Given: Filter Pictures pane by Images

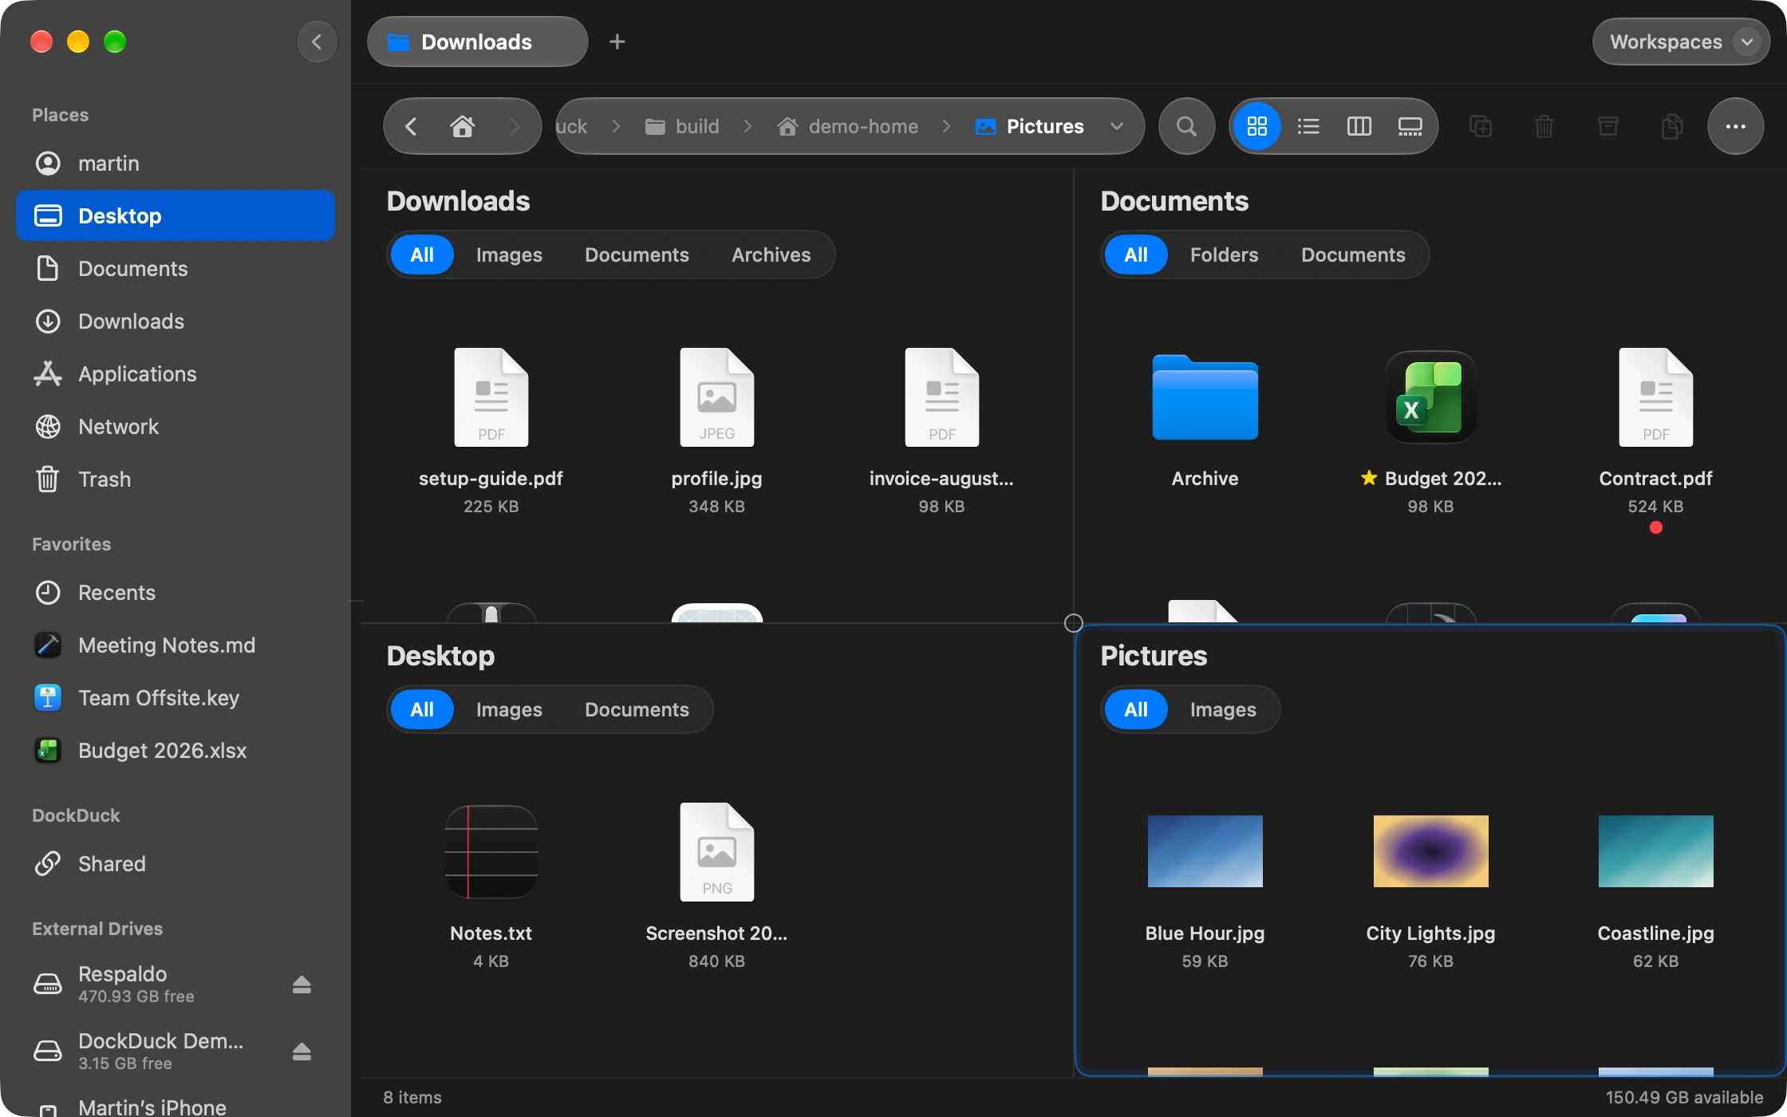Looking at the screenshot, I should pyautogui.click(x=1223, y=709).
